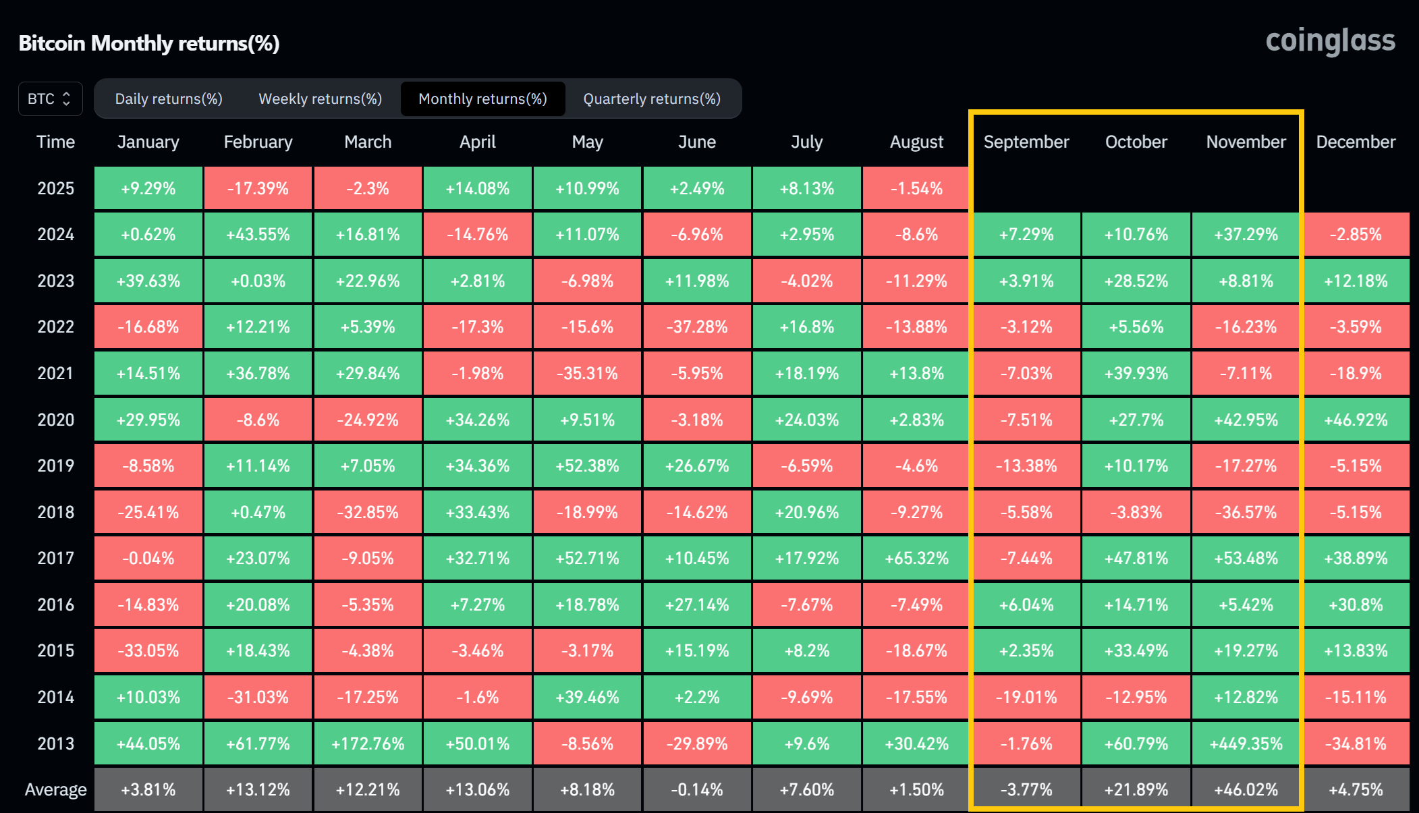Click the February 2025 -17.39% cell
The image size is (1419, 813).
(258, 188)
